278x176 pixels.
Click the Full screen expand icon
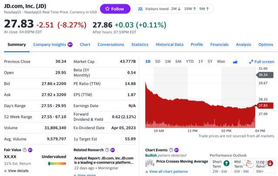251,62
